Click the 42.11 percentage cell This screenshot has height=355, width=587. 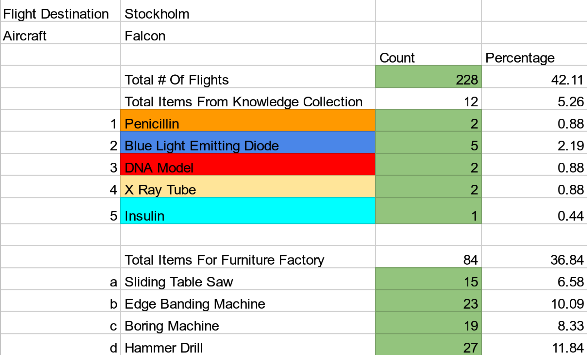[534, 80]
